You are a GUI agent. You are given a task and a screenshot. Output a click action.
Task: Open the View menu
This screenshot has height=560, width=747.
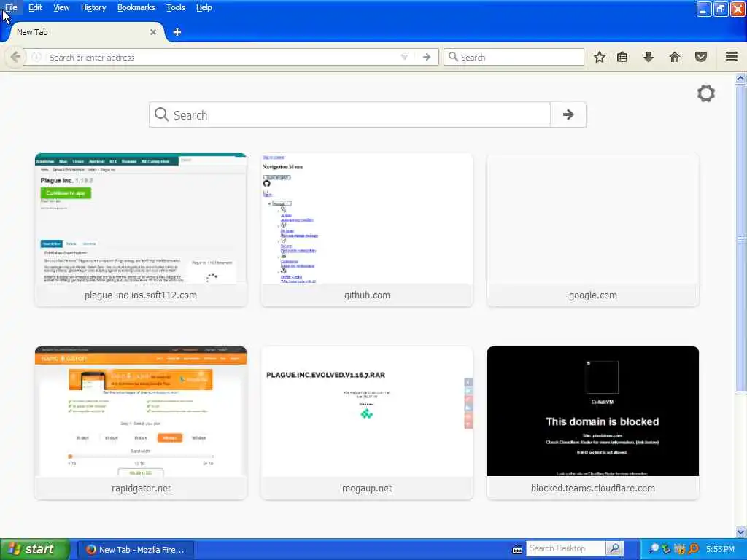[61, 7]
